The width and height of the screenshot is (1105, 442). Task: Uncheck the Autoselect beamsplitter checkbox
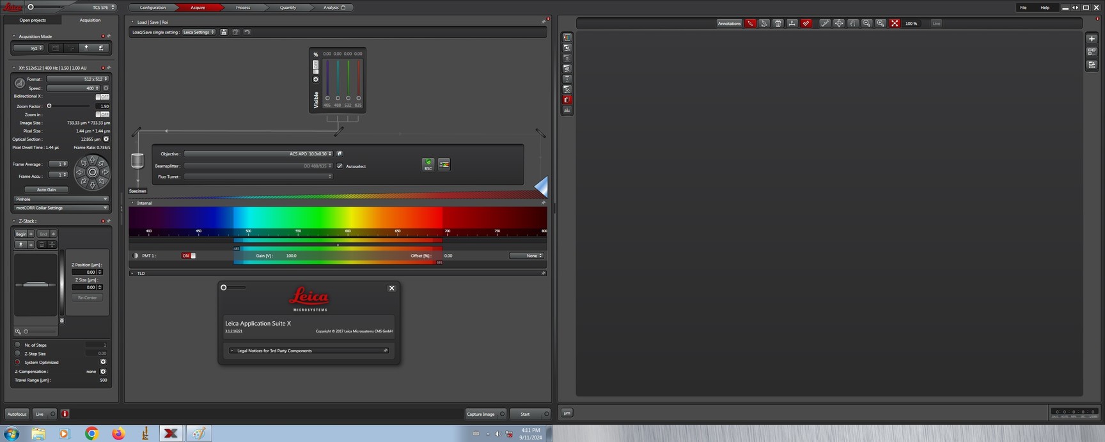[340, 166]
